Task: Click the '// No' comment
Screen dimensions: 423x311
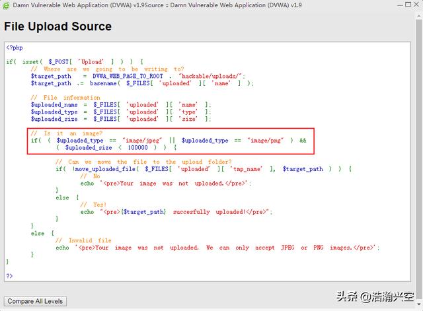Action: click(90, 176)
